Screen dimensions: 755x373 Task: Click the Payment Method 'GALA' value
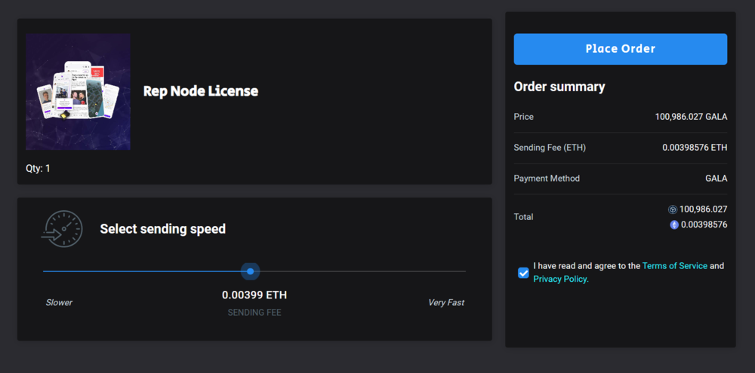coord(716,179)
